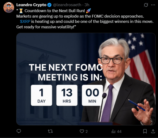The height and width of the screenshot is (138, 158).
Task: Click the "13 HRS" countdown box
Action: [x=67, y=95]
